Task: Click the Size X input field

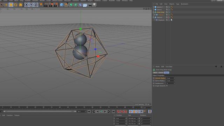Action: [133, 118]
